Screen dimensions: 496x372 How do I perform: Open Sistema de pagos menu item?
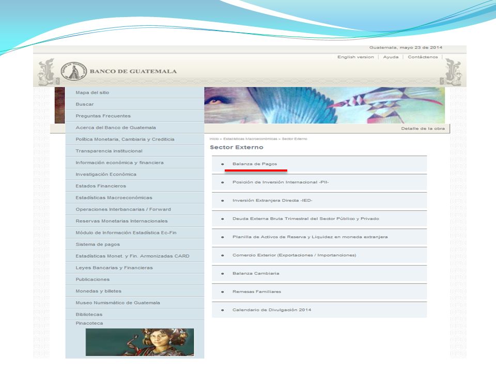coord(135,245)
